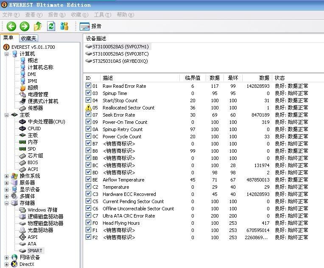324x268 pixels.
Task: Click the green Back arrow toolbar icon
Action: 11,26
